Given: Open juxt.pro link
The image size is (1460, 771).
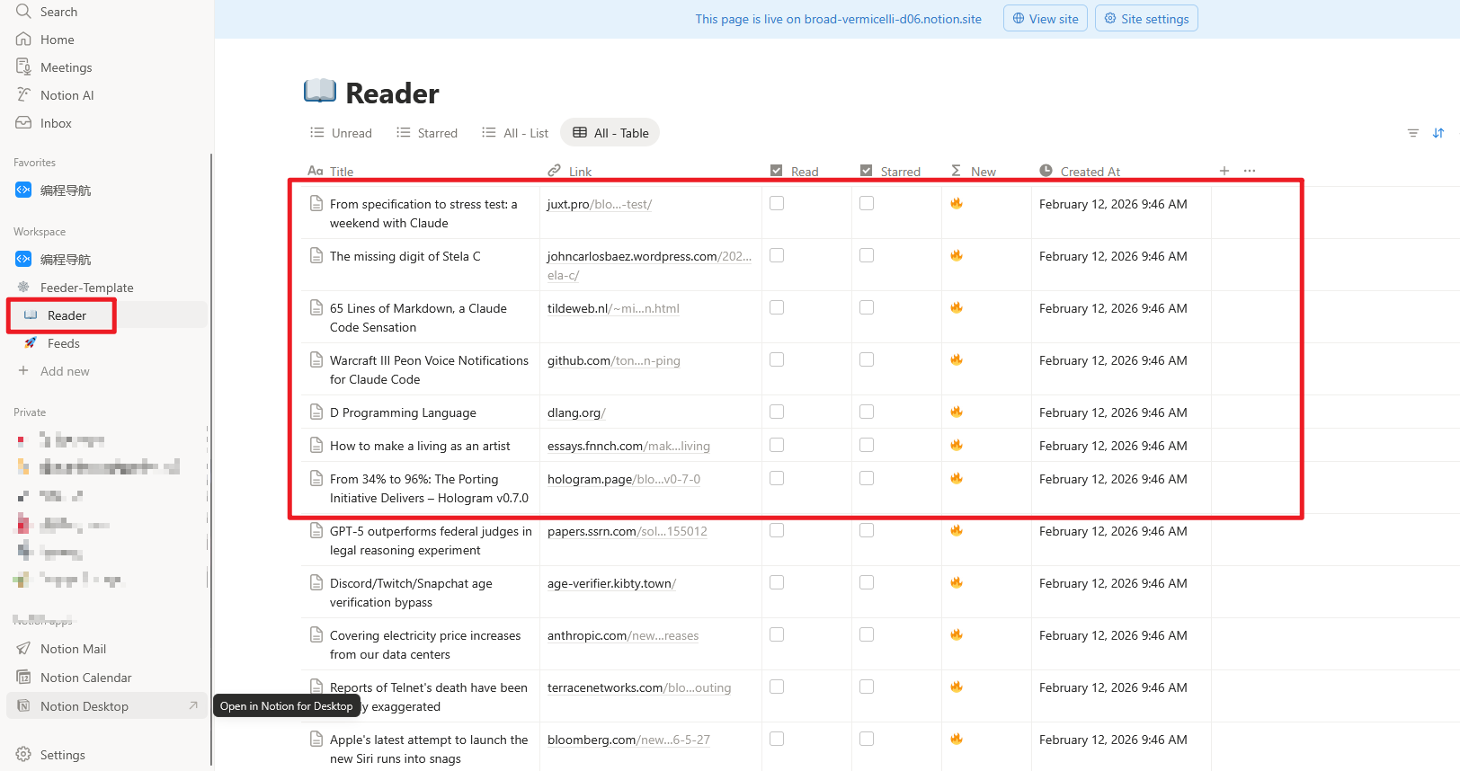Looking at the screenshot, I should (600, 204).
